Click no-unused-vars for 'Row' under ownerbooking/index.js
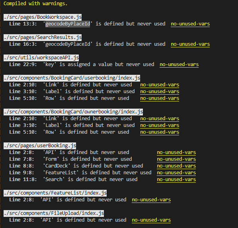This screenshot has width=238, height=228. (160, 132)
